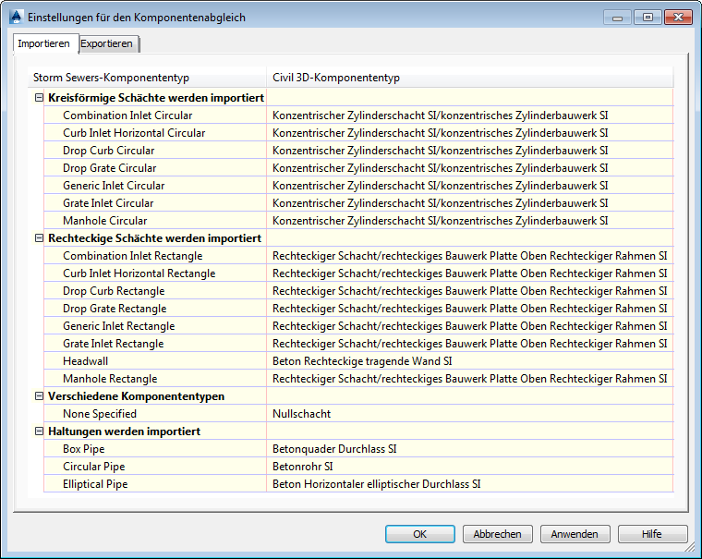This screenshot has height=559, width=702.
Task: Click the Autodesk app icon in title bar
Action: point(16,17)
